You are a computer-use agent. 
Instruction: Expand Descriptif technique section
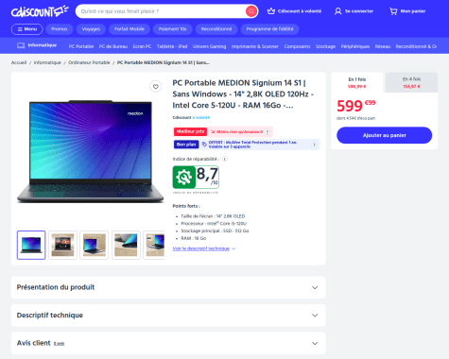coord(168,316)
